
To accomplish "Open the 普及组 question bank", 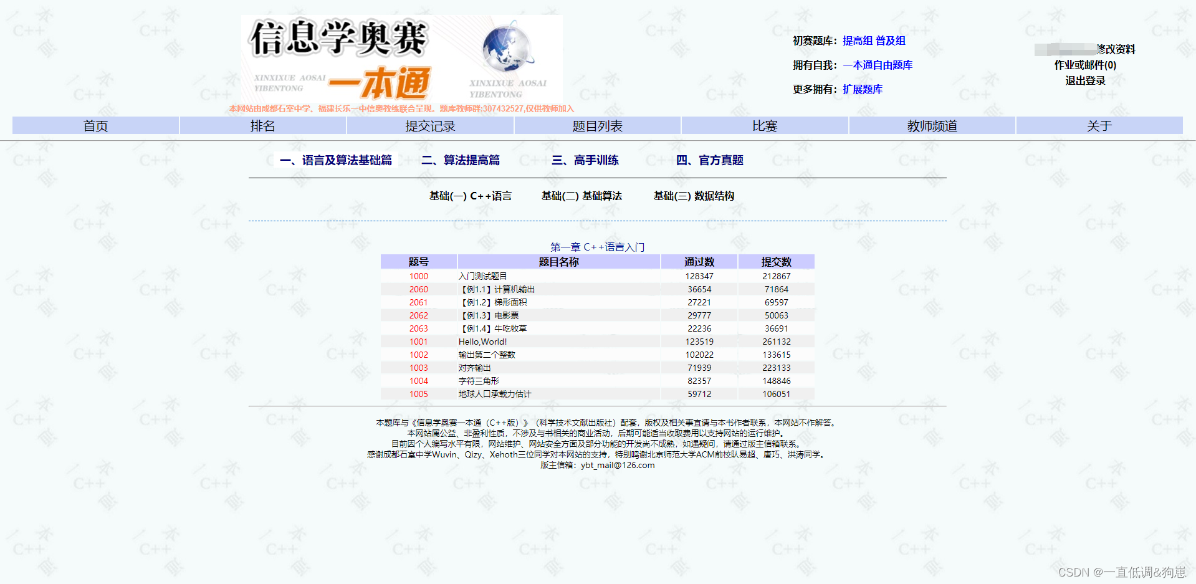I will [892, 41].
